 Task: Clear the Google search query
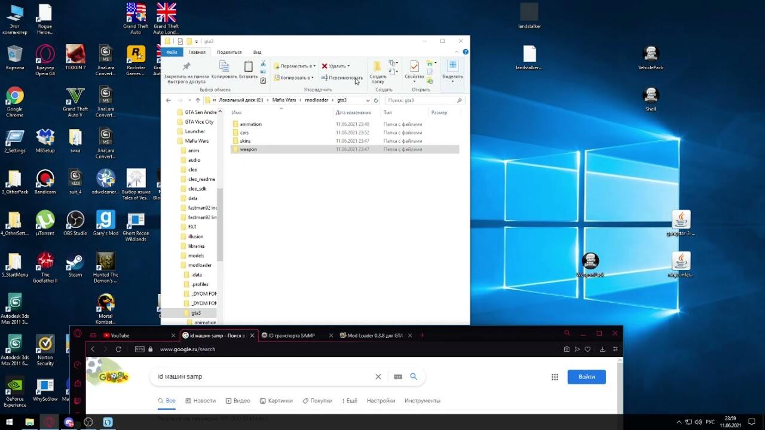378,377
